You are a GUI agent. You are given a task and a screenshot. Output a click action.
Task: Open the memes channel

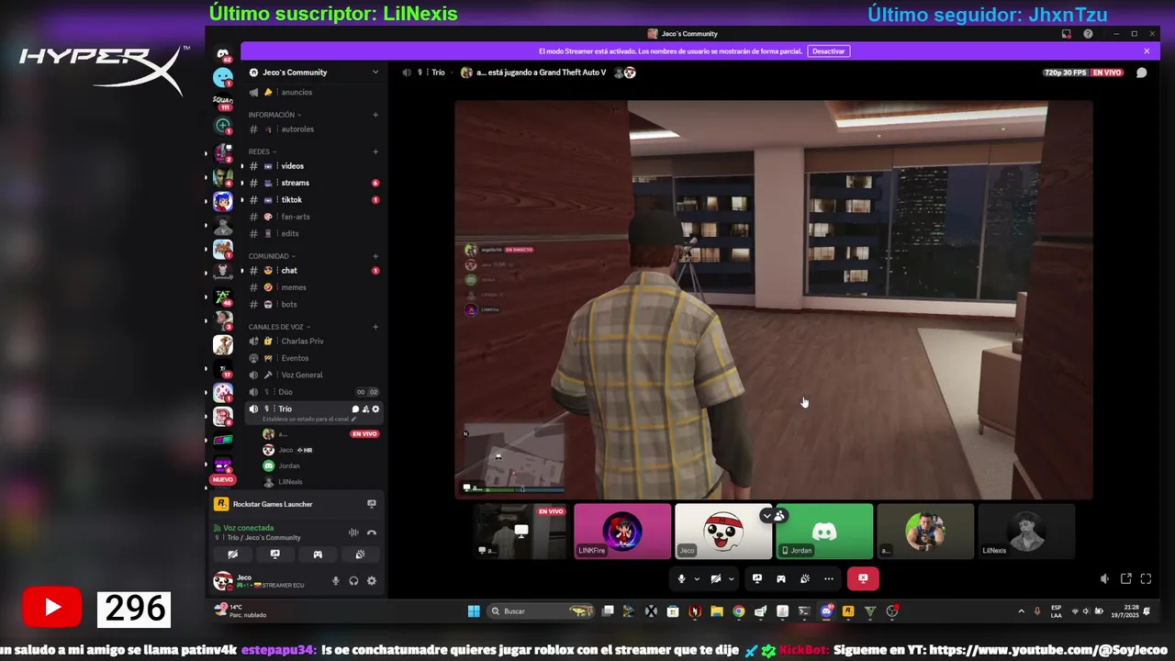pos(313,287)
